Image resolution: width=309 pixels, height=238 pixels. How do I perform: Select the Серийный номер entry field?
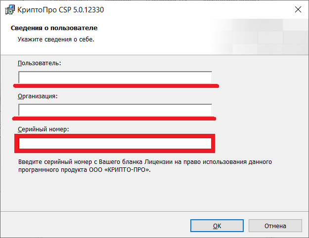click(x=115, y=144)
